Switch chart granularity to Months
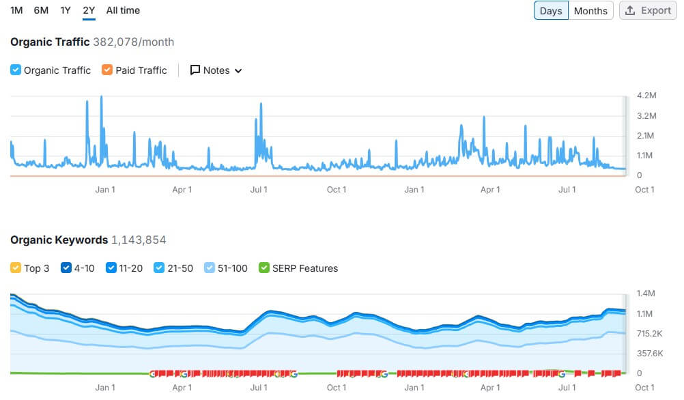The height and width of the screenshot is (400, 684). [x=590, y=10]
